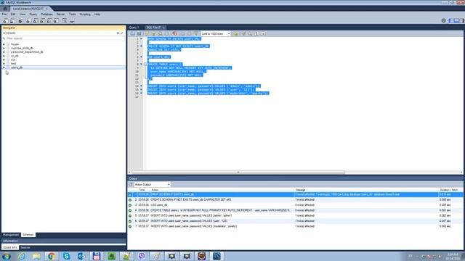This screenshot has height=261, width=465.
Task: Toggle the sidebar panel visibility
Action: pos(451,21)
